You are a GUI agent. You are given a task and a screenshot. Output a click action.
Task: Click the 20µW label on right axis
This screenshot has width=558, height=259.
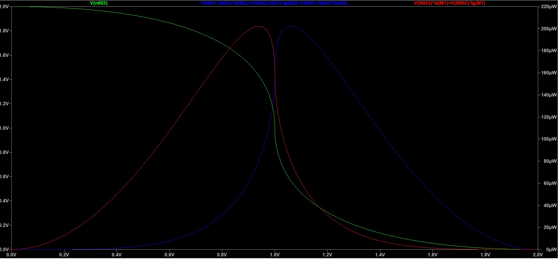pyautogui.click(x=550, y=227)
